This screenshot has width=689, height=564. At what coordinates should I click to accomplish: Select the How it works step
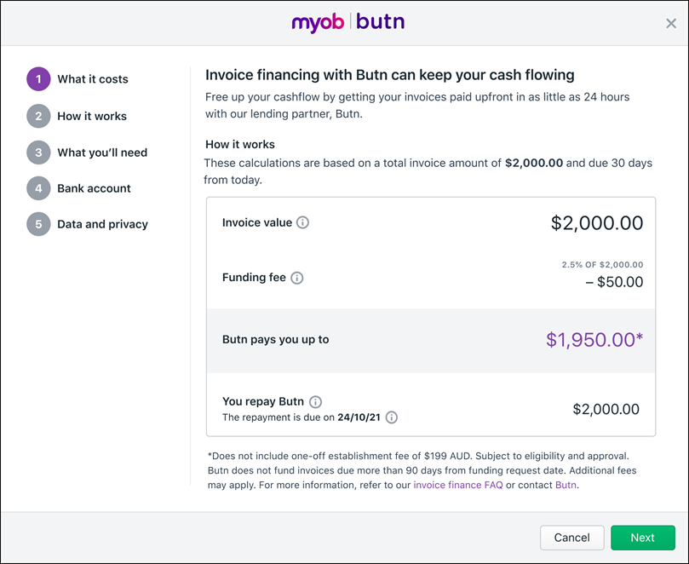point(94,115)
